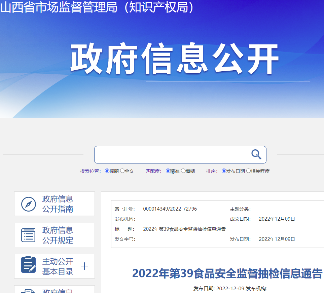Choose 模糊 matching radio button
Viewport: 324px width, 293px height.
pos(183,171)
